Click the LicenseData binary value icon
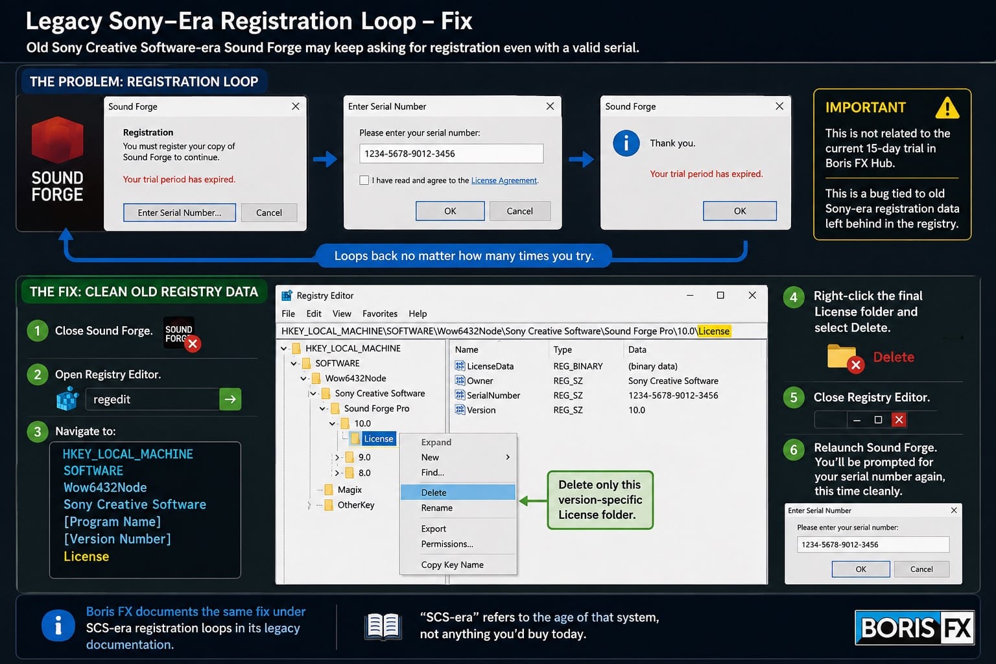This screenshot has width=996, height=664. click(x=460, y=366)
